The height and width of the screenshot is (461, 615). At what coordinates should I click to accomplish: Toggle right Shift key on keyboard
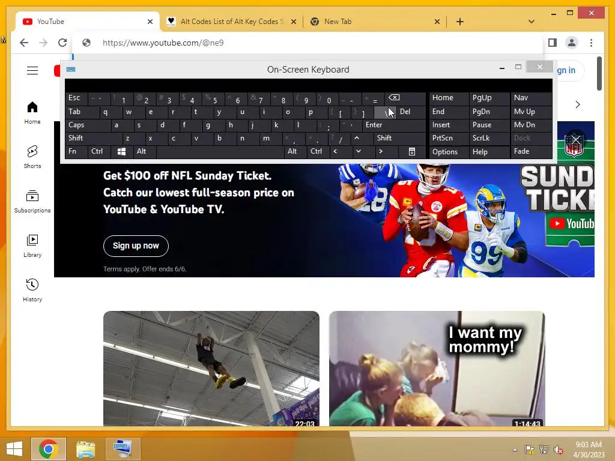399,138
